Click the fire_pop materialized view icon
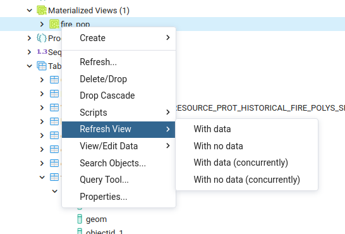The image size is (345, 234). pyautogui.click(x=54, y=24)
